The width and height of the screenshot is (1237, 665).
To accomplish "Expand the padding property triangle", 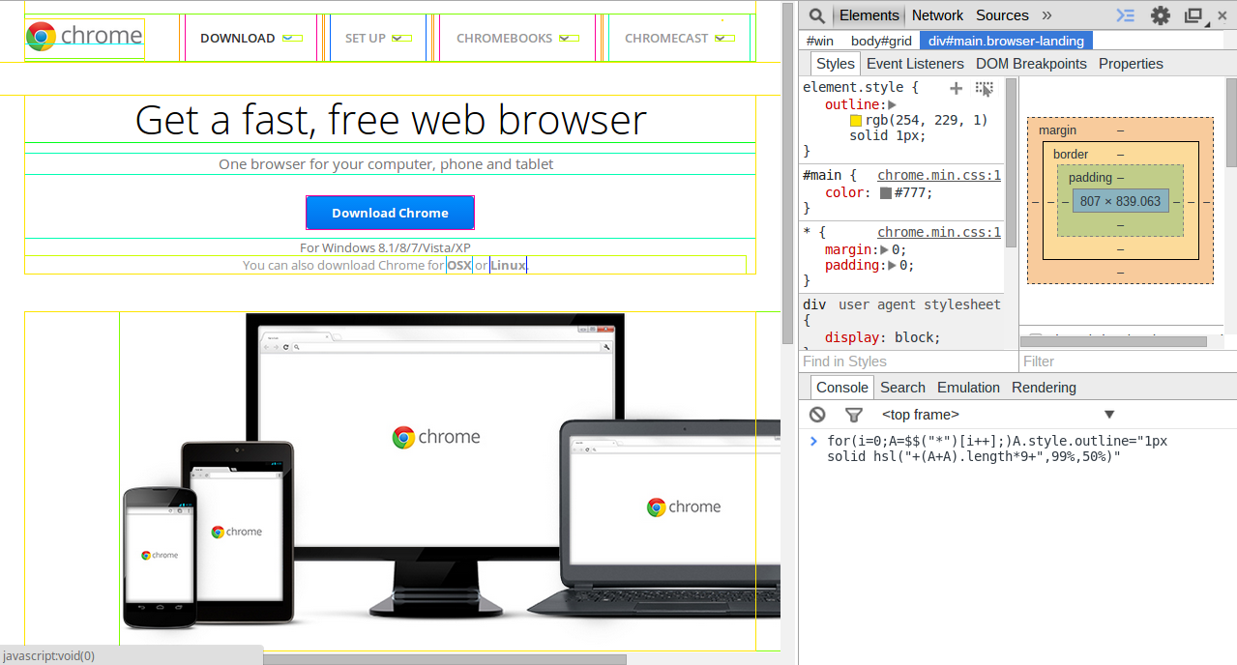I will (892, 265).
